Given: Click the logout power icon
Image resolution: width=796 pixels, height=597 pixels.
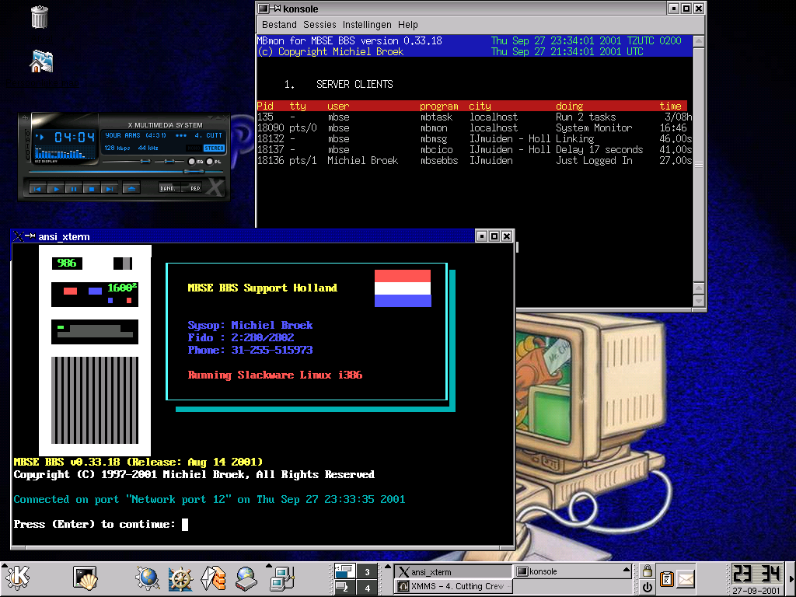Looking at the screenshot, I should [647, 587].
